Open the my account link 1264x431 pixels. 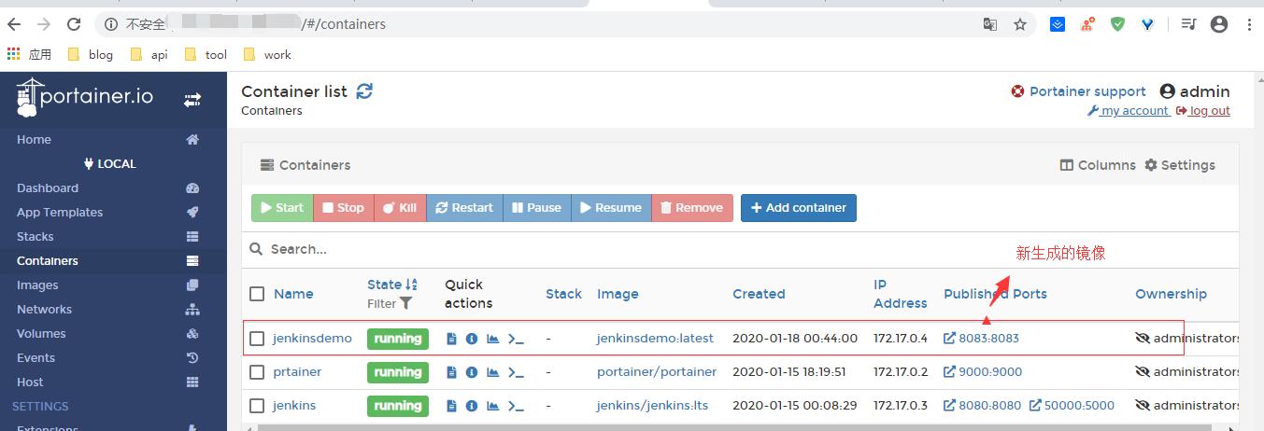[1128, 111]
